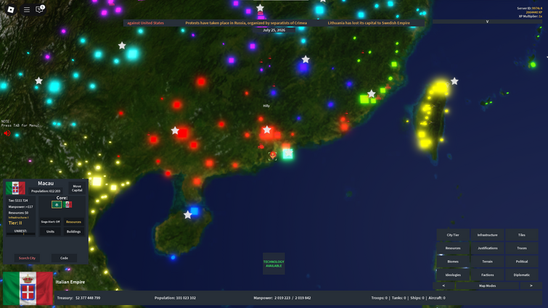548x308 pixels.
Task: Select the capital star on Taiwan
Action: (x=454, y=81)
